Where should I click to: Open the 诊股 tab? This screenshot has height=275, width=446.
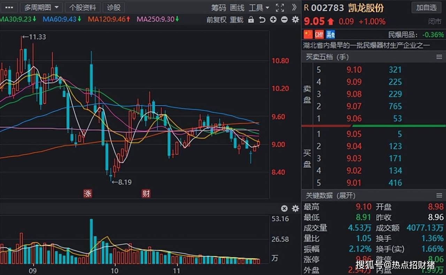pyautogui.click(x=114, y=7)
